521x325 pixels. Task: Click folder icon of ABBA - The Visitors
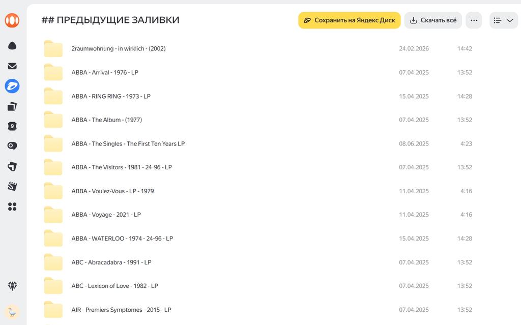53,167
